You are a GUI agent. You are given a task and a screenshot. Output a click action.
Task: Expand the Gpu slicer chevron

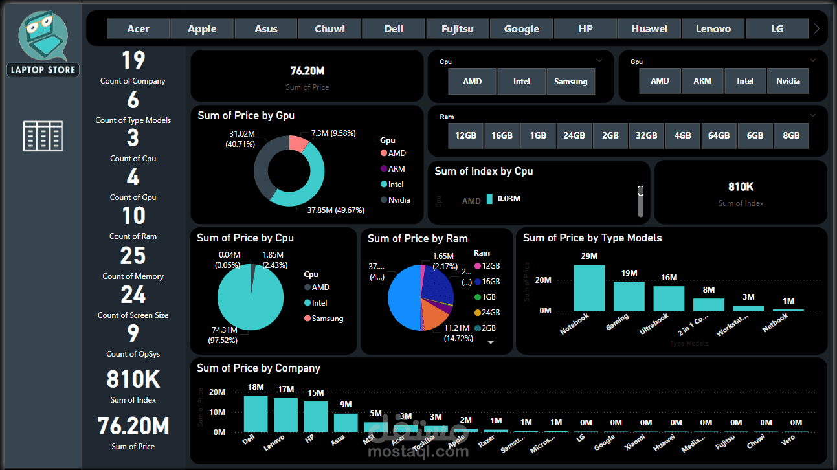coord(813,60)
